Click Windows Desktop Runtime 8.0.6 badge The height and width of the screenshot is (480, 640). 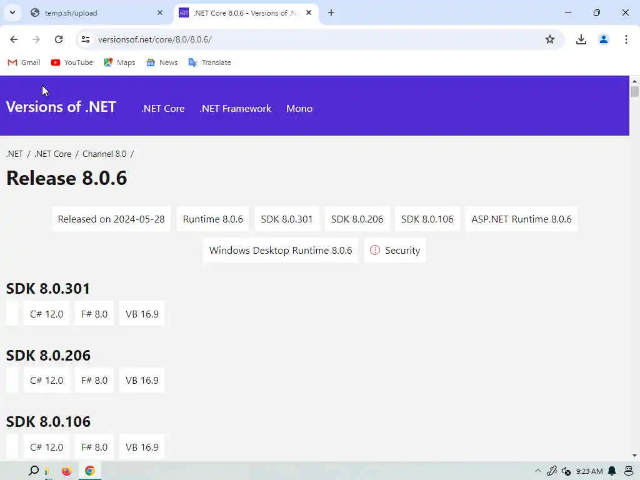[x=281, y=250]
